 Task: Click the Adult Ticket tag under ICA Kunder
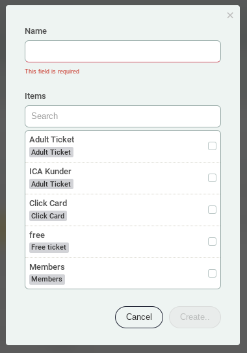coord(51,184)
